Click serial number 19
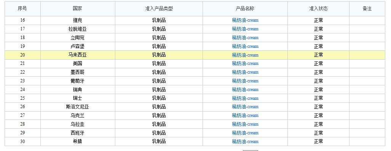 [x=22, y=46]
